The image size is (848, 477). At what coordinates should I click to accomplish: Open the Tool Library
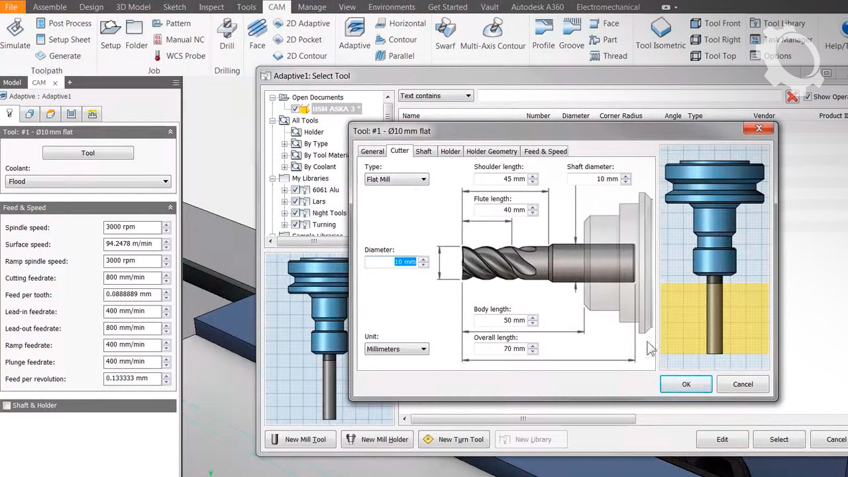778,23
